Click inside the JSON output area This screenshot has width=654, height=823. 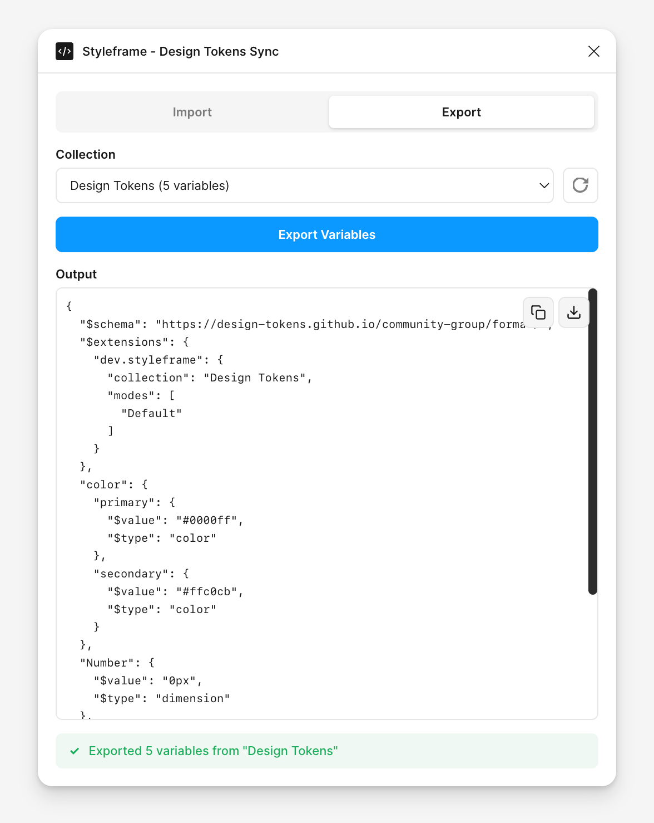278,501
